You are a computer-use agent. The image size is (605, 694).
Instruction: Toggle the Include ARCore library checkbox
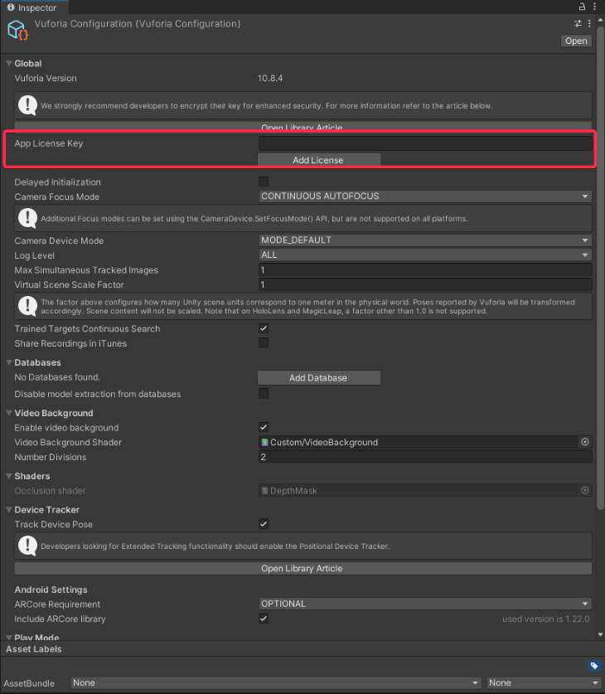264,619
